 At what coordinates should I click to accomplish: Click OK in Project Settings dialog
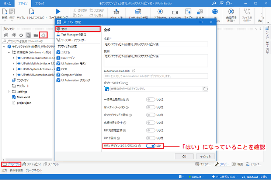coord(184,156)
